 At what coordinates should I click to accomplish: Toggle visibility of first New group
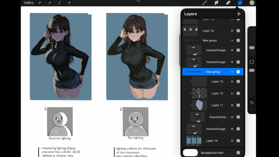click(x=238, y=40)
